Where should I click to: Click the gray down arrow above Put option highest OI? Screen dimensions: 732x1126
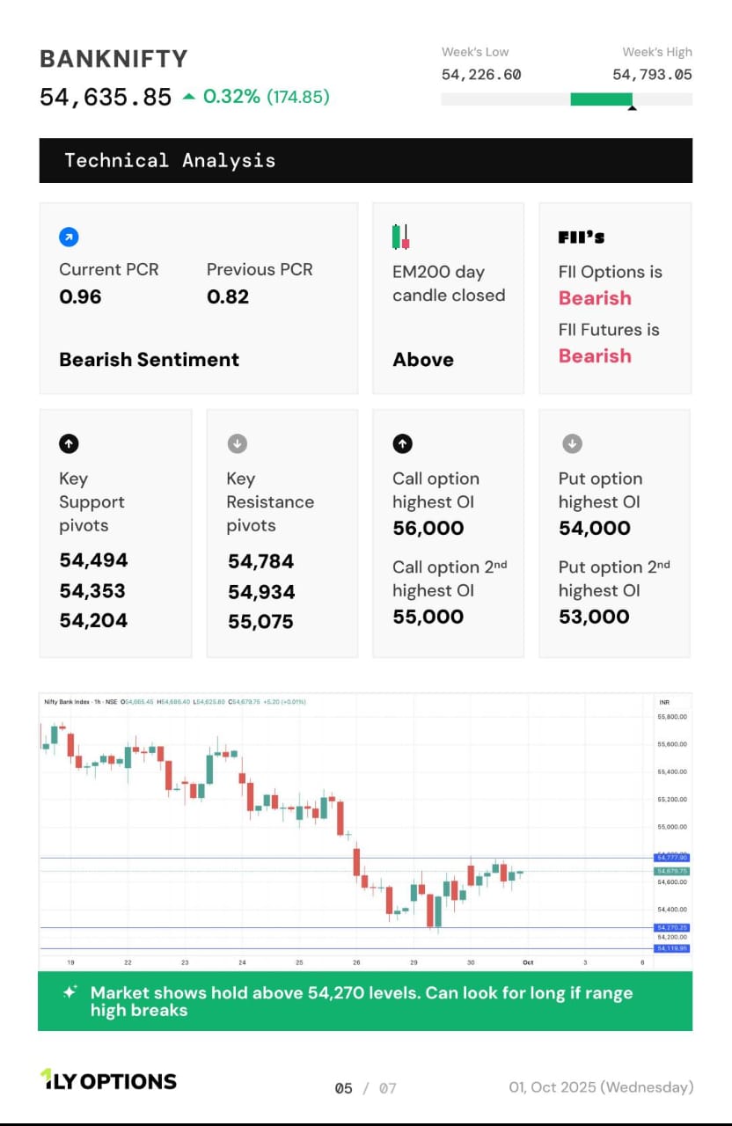click(x=572, y=443)
